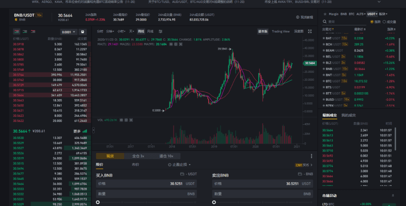Viewport: 406px width, 206px height.
Task: Open the 我的成交 tab
Action: pos(348,115)
